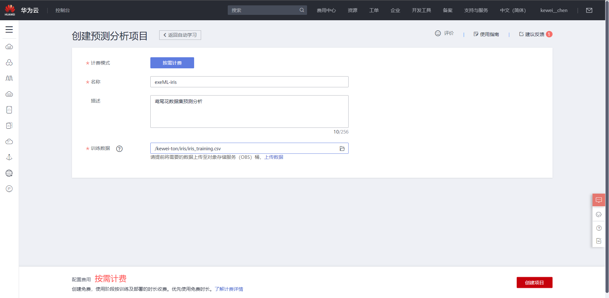The height and width of the screenshot is (298, 609).
Task: Open the 备案 menu
Action: (x=448, y=10)
